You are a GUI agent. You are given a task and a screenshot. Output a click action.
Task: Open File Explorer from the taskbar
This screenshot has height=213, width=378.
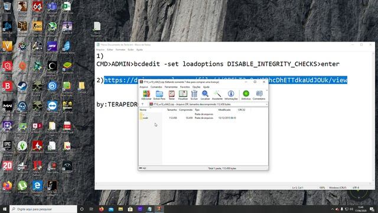pos(120,209)
